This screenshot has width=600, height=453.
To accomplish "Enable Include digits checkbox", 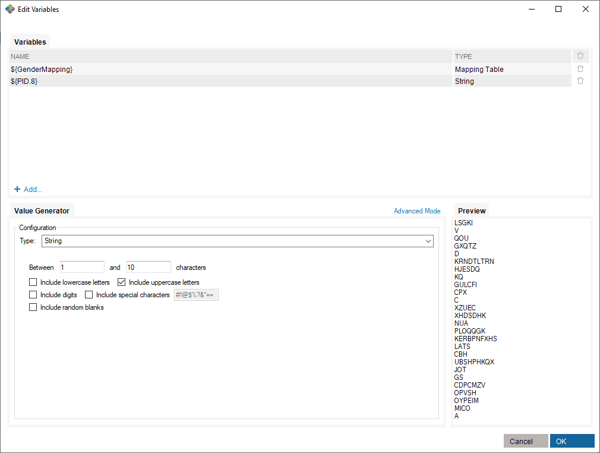I will [x=33, y=295].
